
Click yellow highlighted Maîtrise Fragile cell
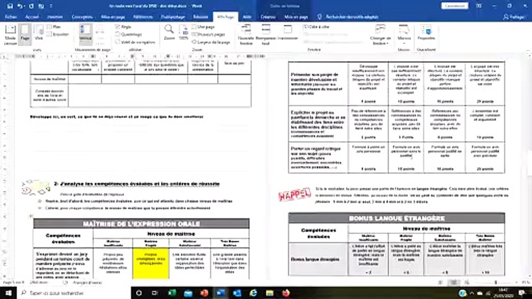[x=151, y=263]
